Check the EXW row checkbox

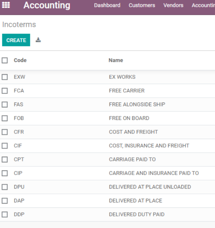(x=5, y=77)
